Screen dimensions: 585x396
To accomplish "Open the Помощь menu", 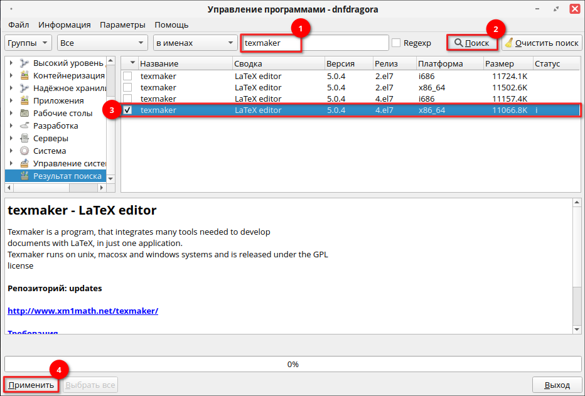I will pyautogui.click(x=171, y=25).
